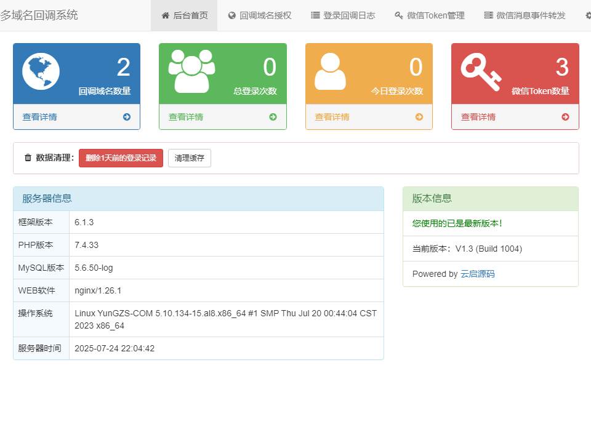Open 微信消息事件转发 navigation item

[x=525, y=15]
